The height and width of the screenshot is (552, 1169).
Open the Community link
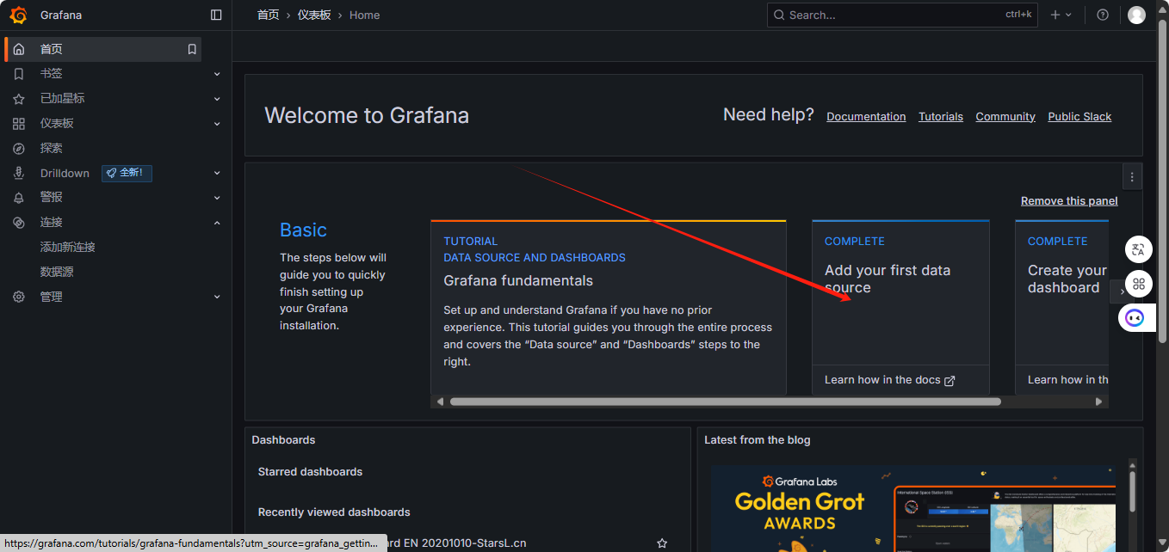[1005, 117]
